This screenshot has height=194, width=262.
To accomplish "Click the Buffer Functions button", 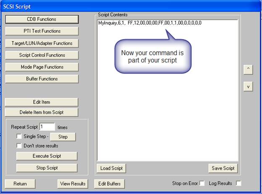I will tap(42, 79).
